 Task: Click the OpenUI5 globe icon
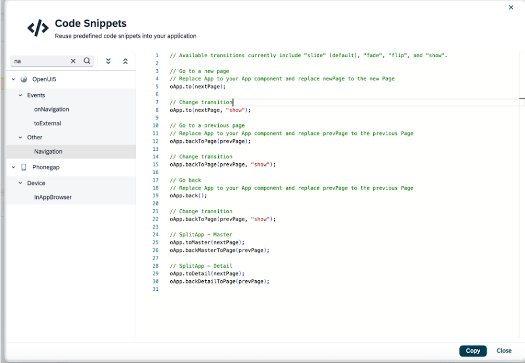(x=24, y=80)
